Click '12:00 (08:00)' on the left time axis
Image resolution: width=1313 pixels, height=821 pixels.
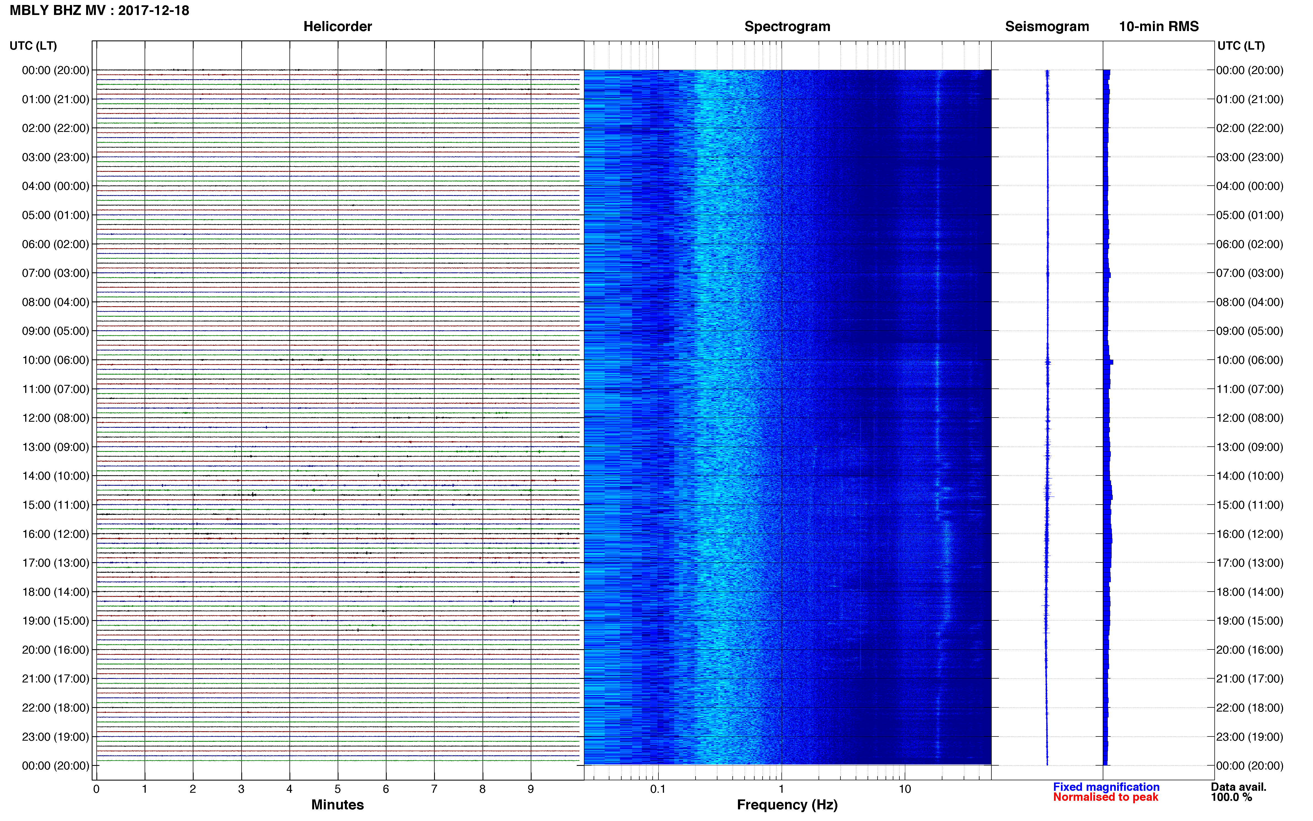point(55,418)
